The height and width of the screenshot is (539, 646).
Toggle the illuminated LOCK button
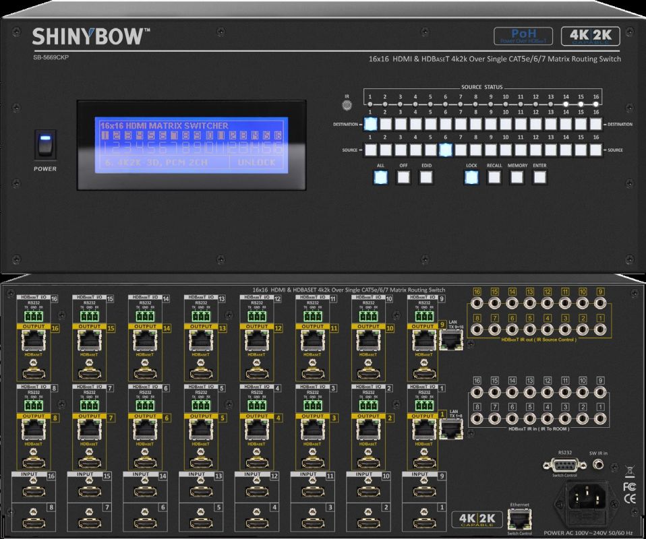(x=472, y=177)
